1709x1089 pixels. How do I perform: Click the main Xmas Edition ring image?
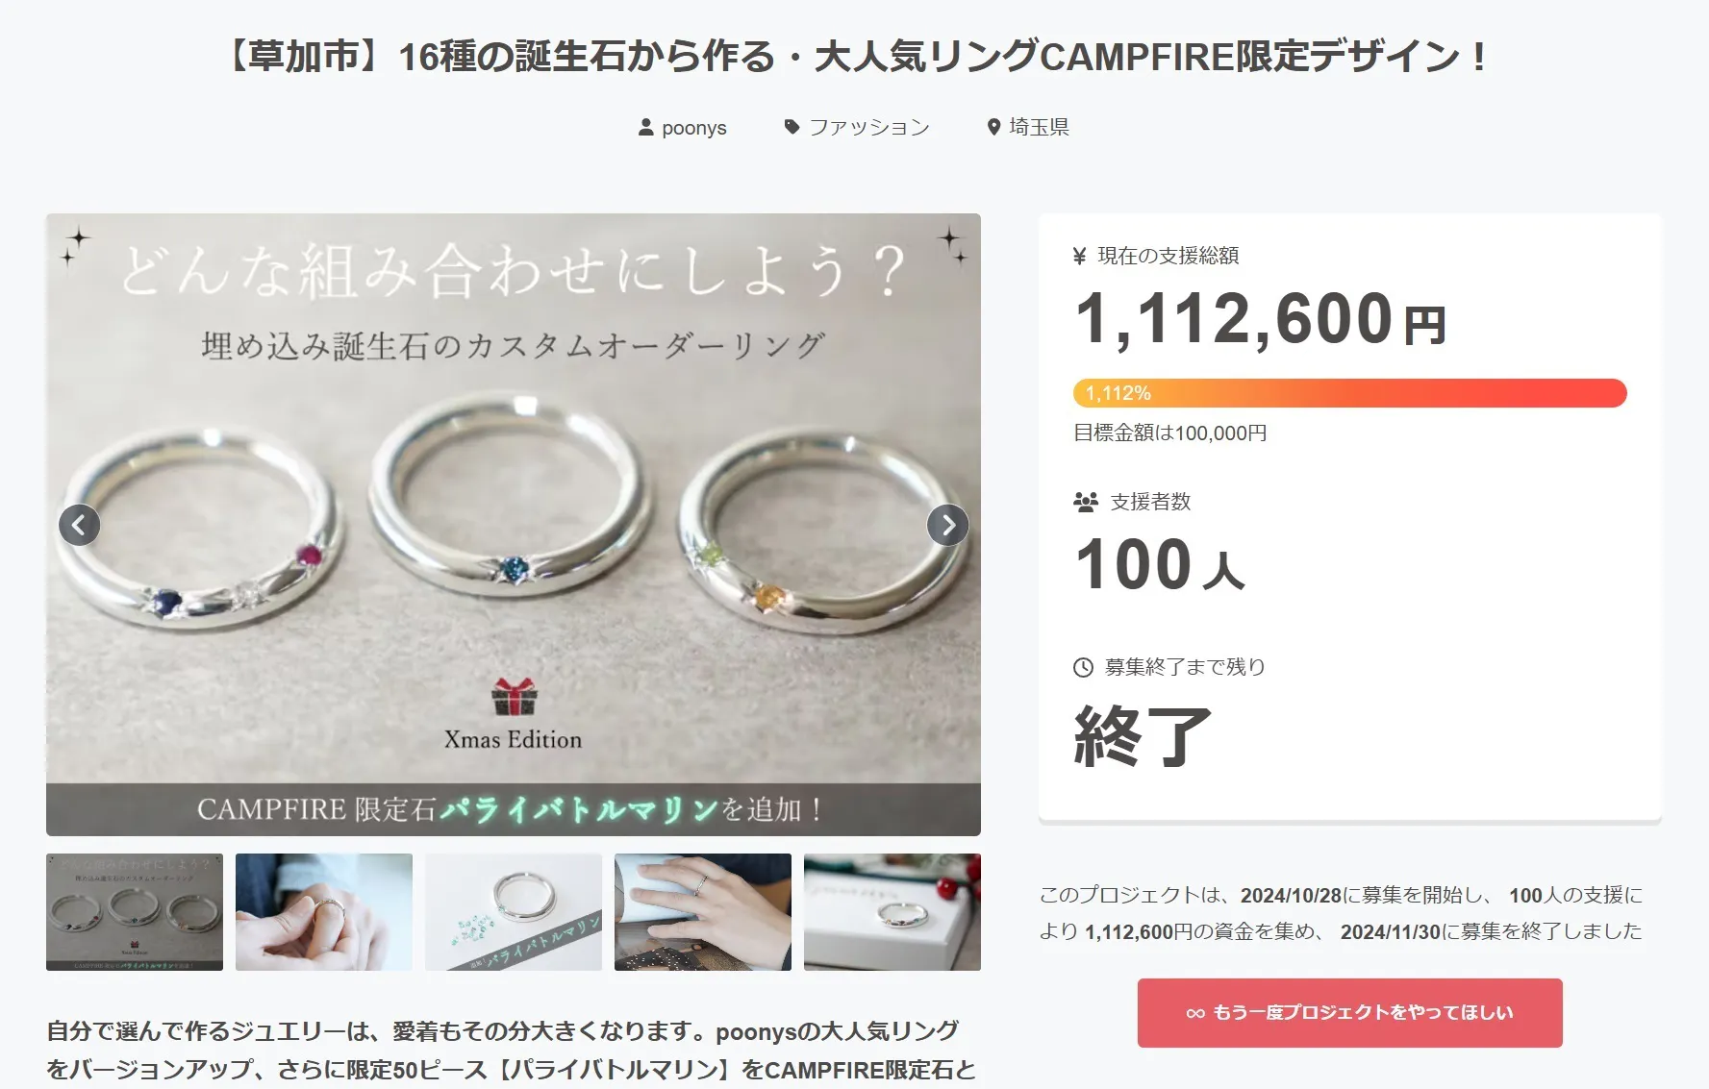(x=514, y=525)
